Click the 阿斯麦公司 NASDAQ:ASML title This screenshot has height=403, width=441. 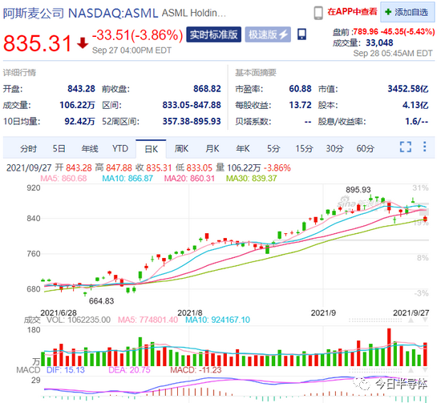(81, 13)
